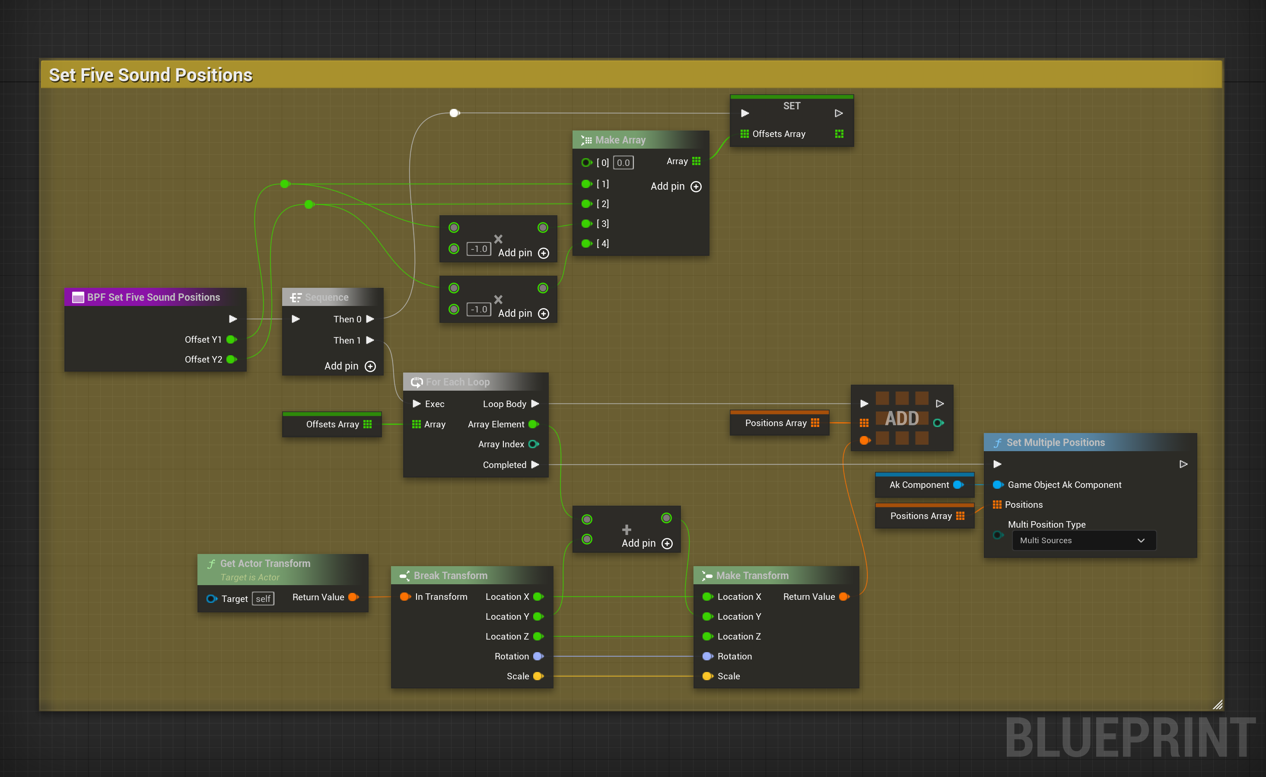Click the Make Transform node icon
Viewport: 1266px width, 777px height.
707,576
